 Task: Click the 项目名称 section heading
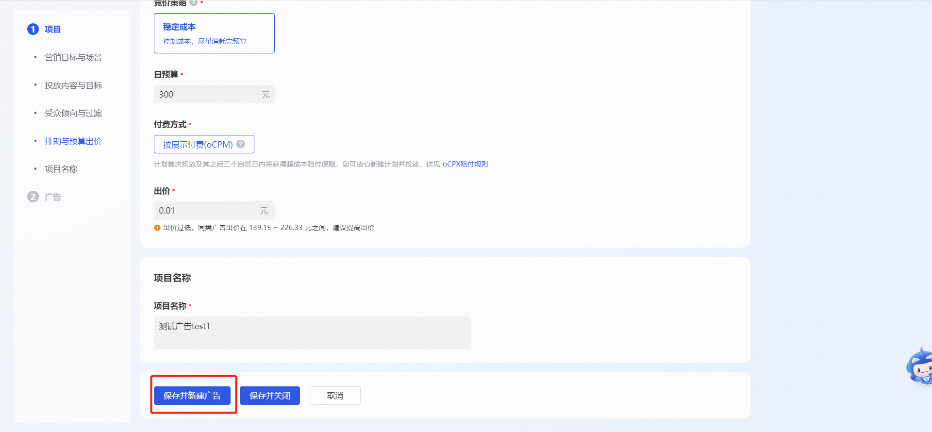pyautogui.click(x=172, y=278)
